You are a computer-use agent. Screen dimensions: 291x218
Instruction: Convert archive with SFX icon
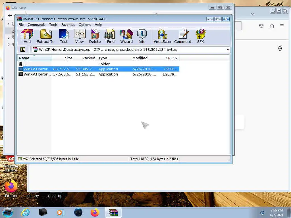coord(200,36)
